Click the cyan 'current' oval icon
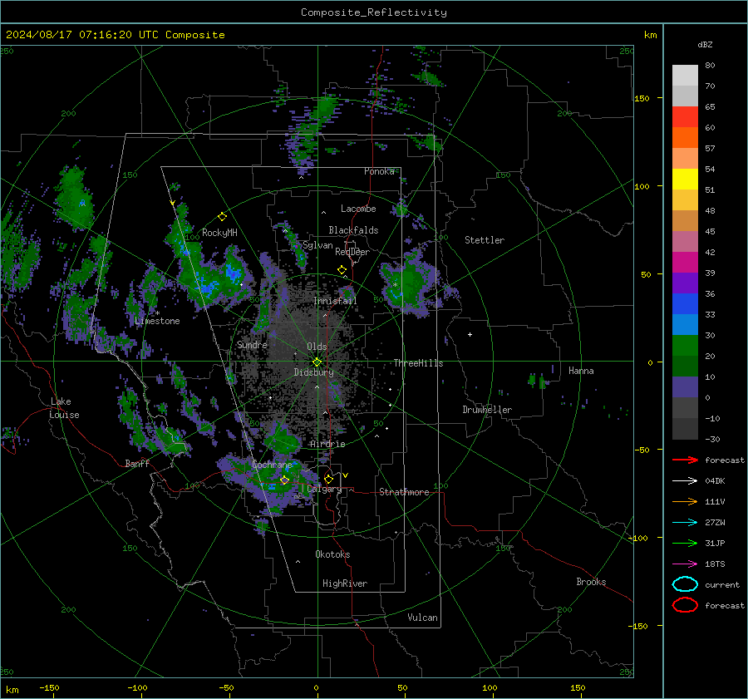Viewport: 748px width, 699px height. [x=685, y=584]
